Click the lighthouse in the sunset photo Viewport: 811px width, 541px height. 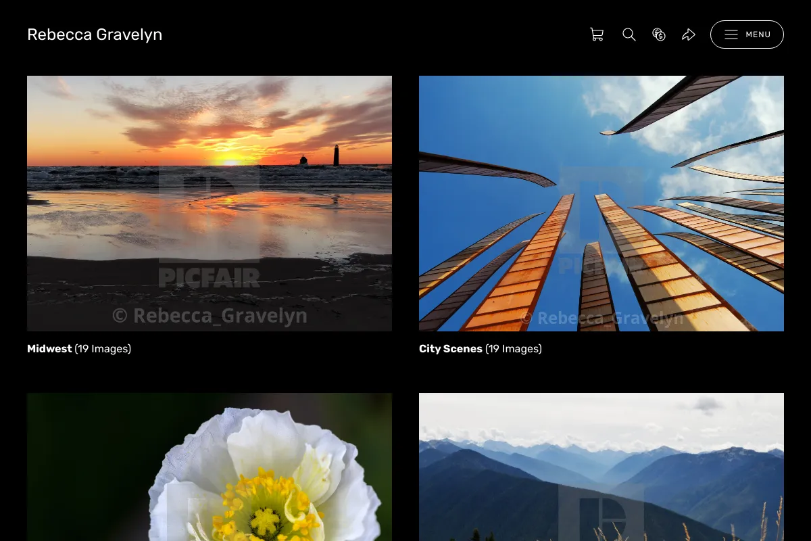click(336, 155)
